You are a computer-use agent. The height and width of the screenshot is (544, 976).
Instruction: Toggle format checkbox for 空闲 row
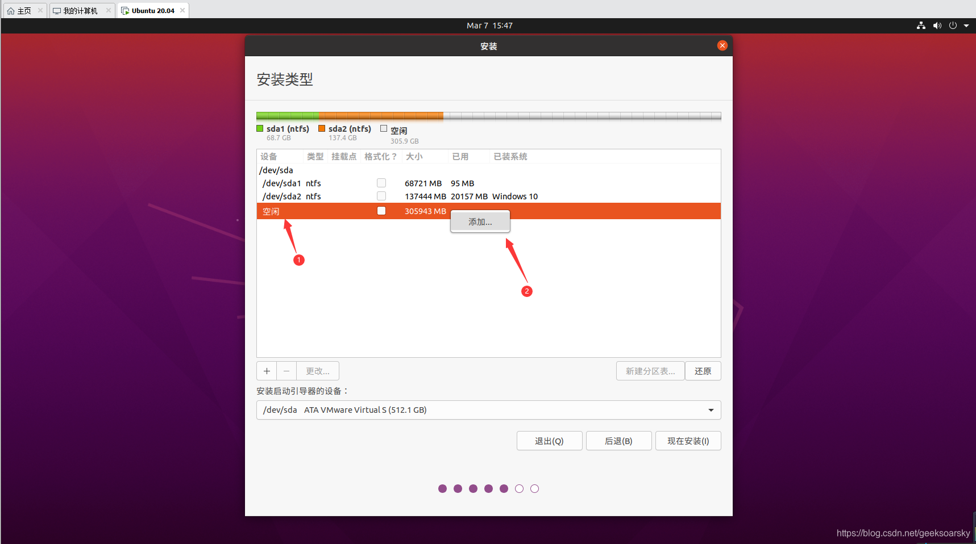point(381,211)
